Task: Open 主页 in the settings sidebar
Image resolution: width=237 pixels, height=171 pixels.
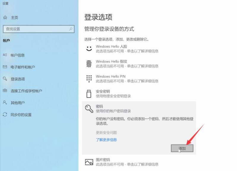Action: coord(14,17)
